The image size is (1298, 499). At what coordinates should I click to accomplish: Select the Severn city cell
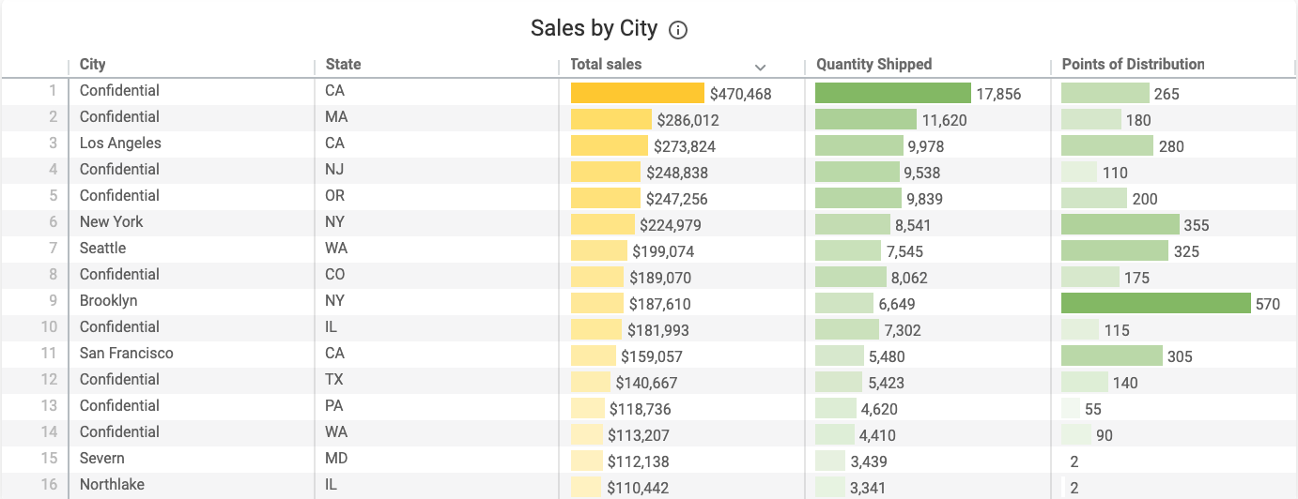point(101,459)
